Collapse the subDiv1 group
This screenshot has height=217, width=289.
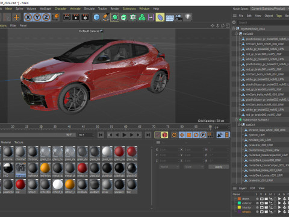pos(239,125)
